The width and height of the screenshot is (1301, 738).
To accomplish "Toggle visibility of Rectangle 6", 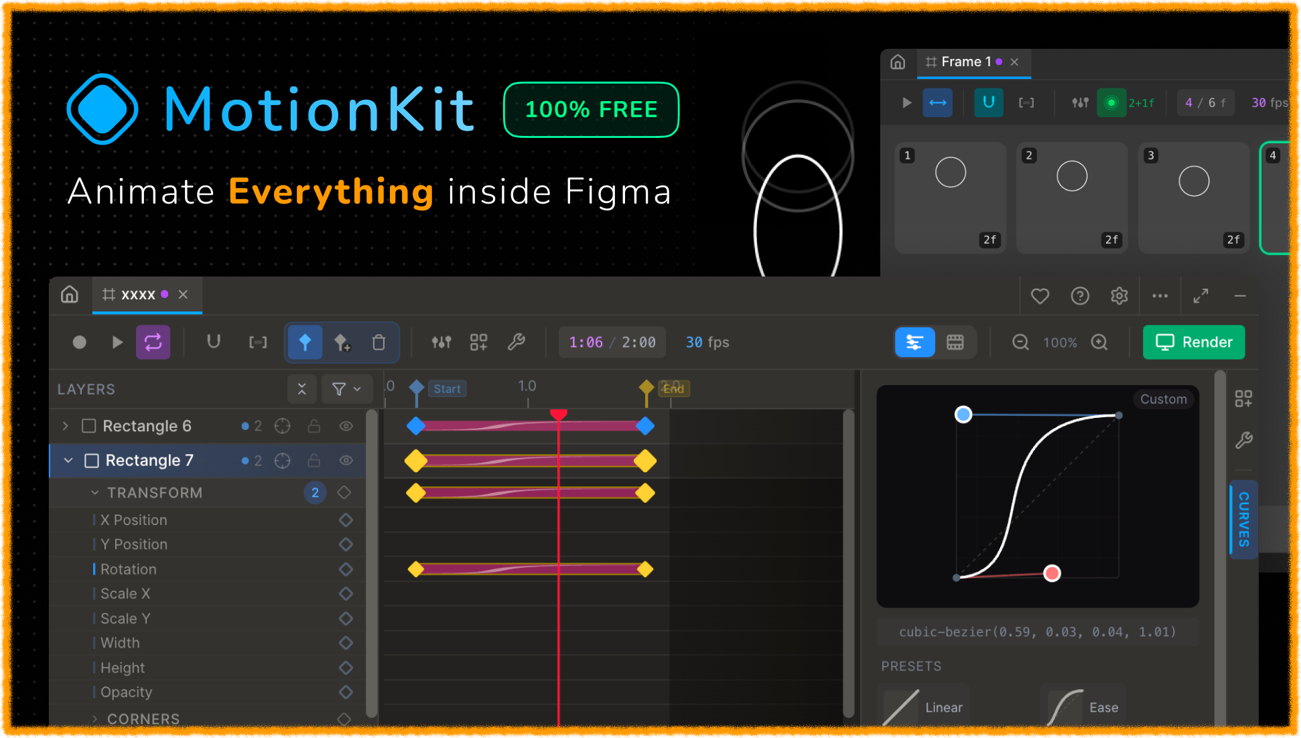I will click(x=346, y=426).
